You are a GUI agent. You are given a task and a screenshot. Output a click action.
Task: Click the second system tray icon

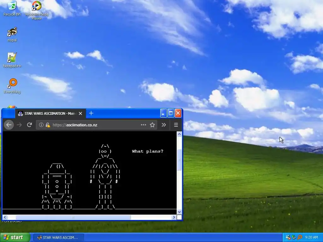[294, 237]
